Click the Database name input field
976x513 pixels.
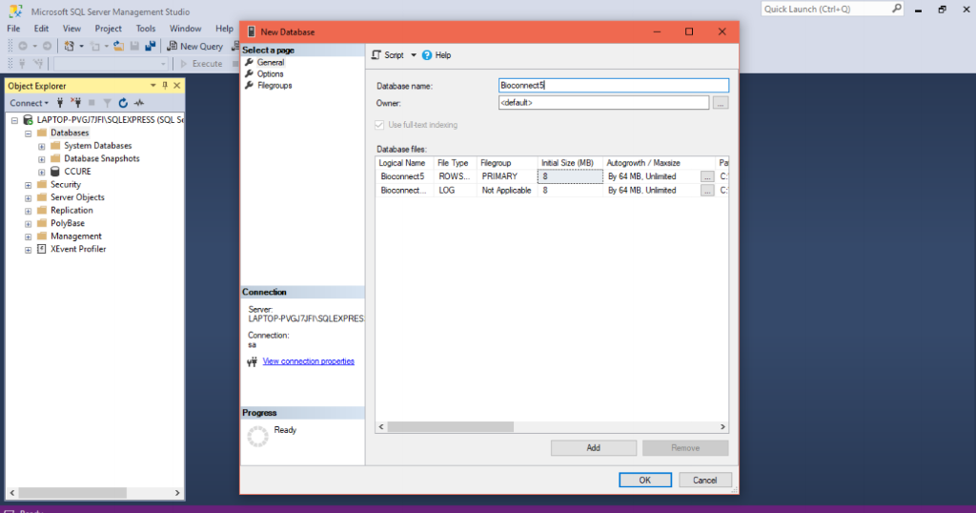[x=613, y=85]
